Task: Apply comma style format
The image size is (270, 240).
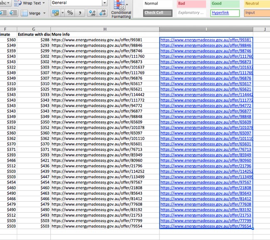Action: (x=80, y=13)
